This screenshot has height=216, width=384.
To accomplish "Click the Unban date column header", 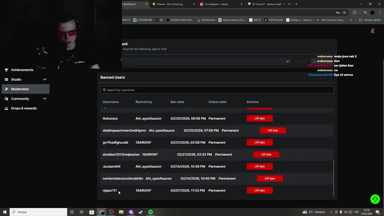I will [x=217, y=102].
